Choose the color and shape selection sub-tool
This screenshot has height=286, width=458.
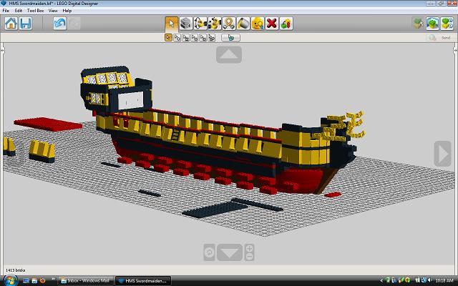coord(212,38)
